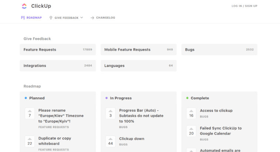Click BUGS tag under Failed Sync post

pyautogui.click(x=204, y=140)
